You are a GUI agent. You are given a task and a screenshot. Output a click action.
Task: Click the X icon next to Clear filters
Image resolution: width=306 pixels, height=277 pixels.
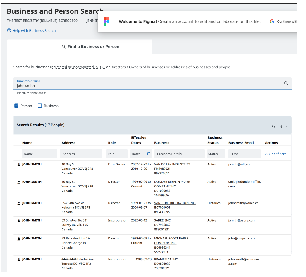click(266, 154)
